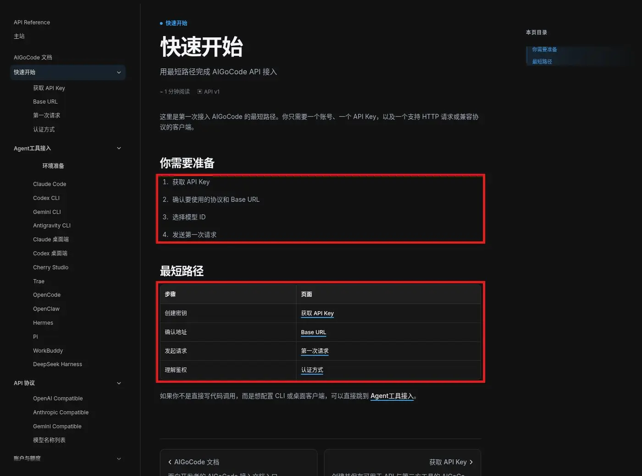Open API Reference in the sidebar
642x476 pixels.
coord(32,22)
